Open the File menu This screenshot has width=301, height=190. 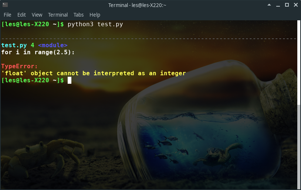(7, 15)
